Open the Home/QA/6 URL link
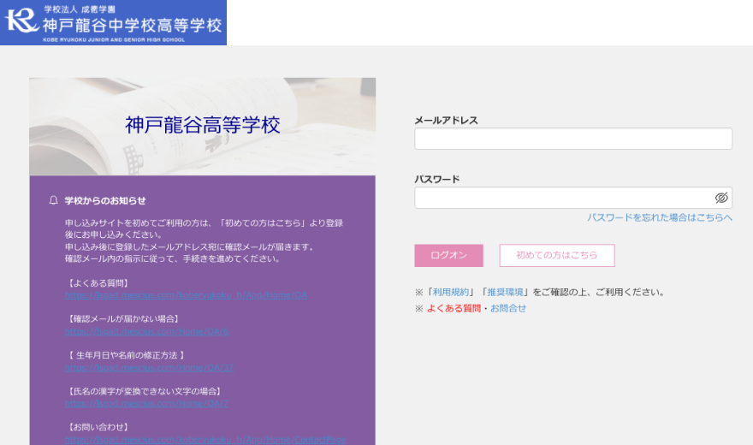 146,331
